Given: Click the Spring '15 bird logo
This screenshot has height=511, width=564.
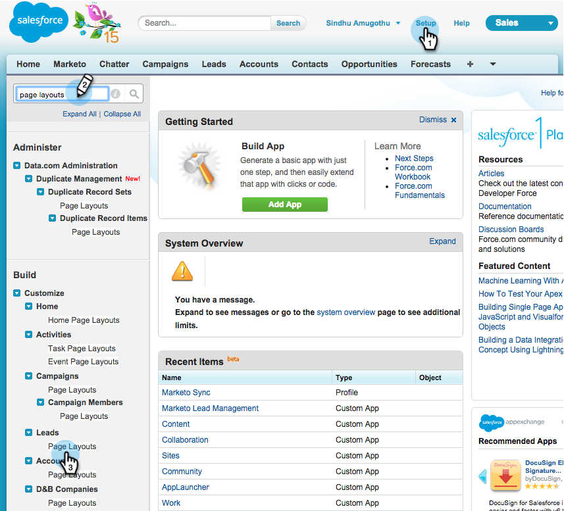Looking at the screenshot, I should (x=97, y=22).
